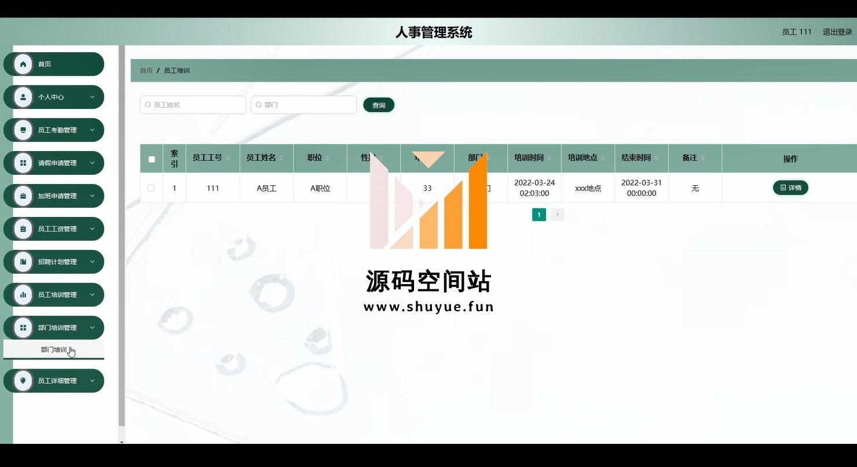
Task: Click the 查询 search button
Action: [379, 105]
